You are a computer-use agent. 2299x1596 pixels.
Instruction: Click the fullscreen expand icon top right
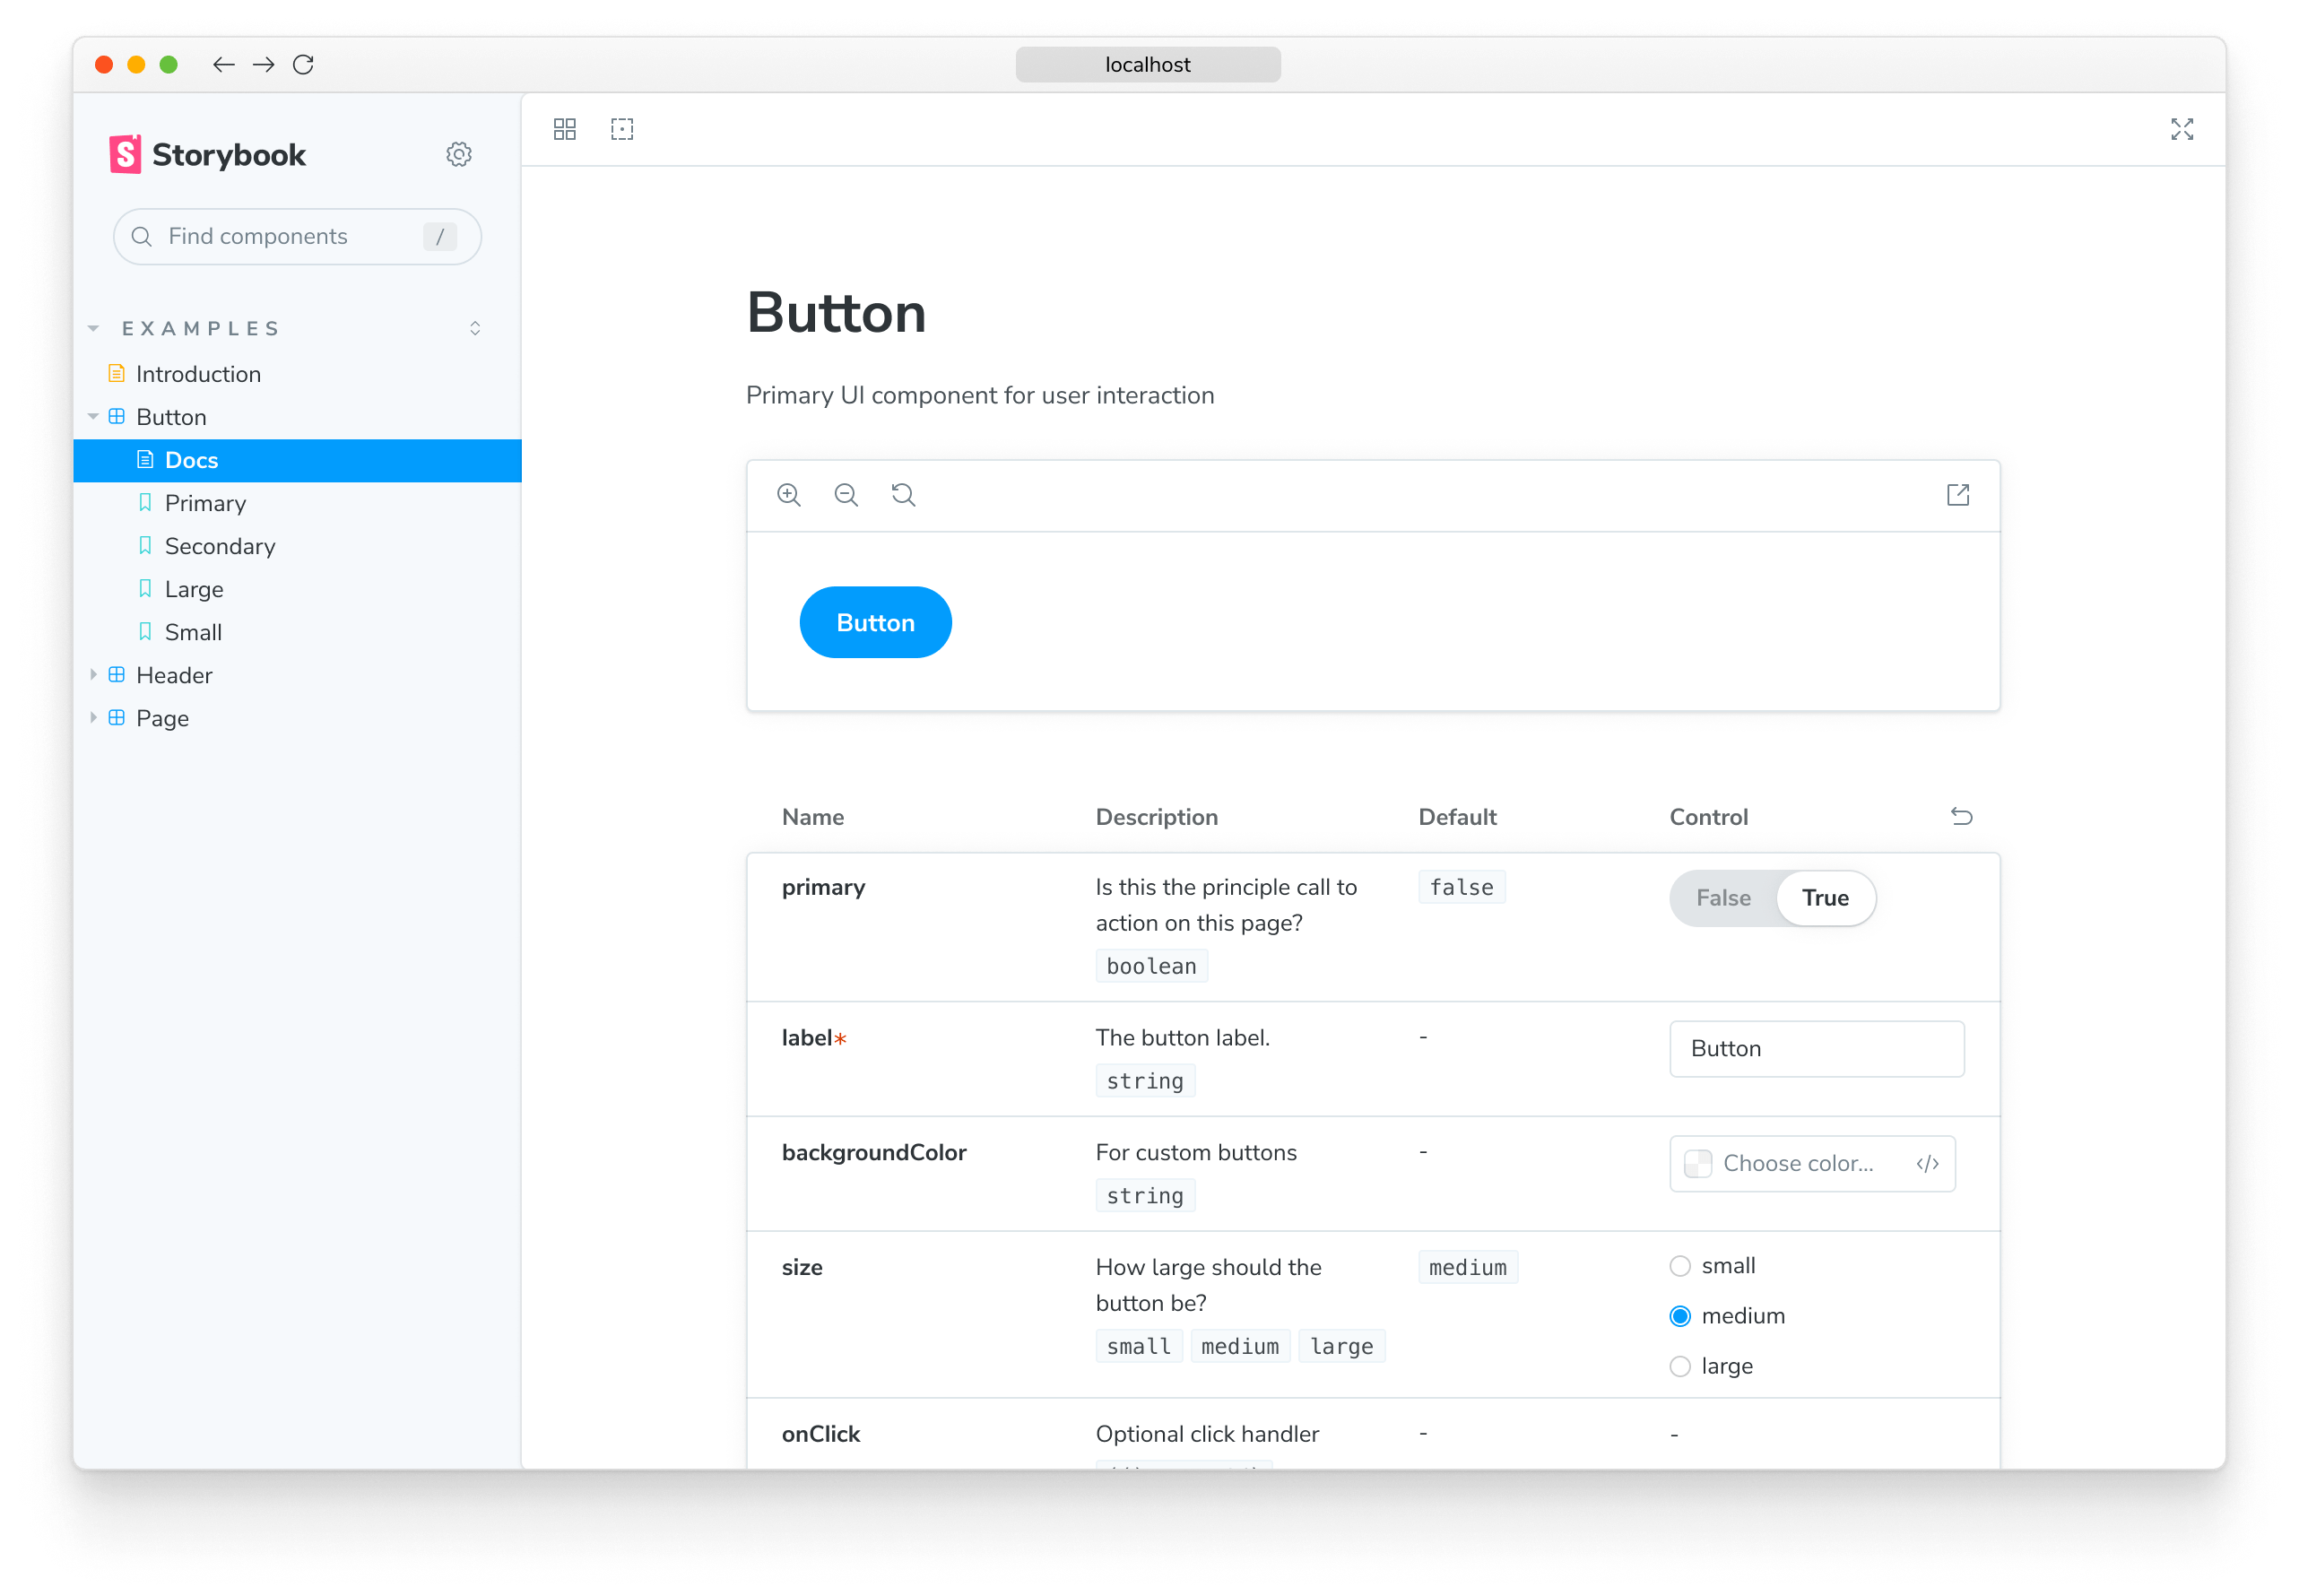coord(2182,129)
